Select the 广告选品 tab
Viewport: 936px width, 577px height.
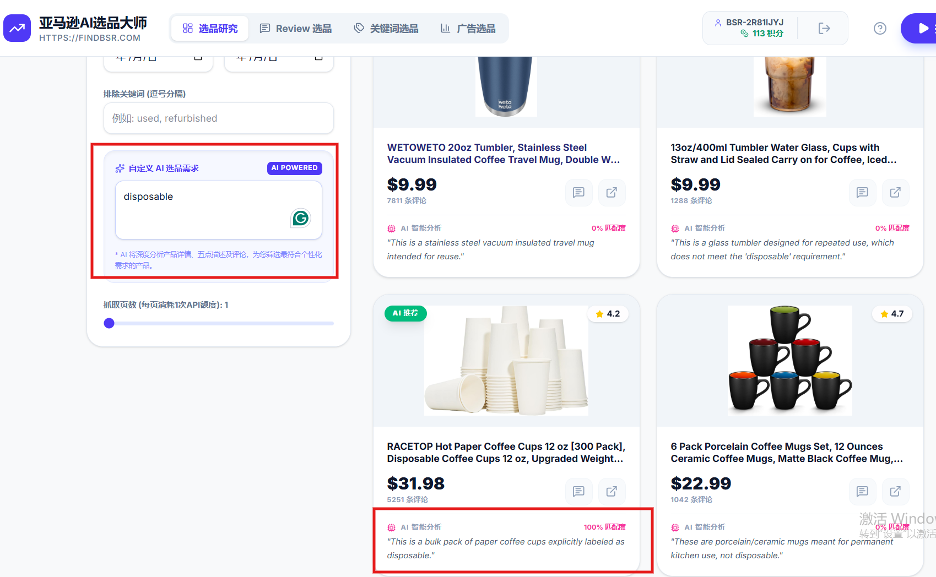468,29
